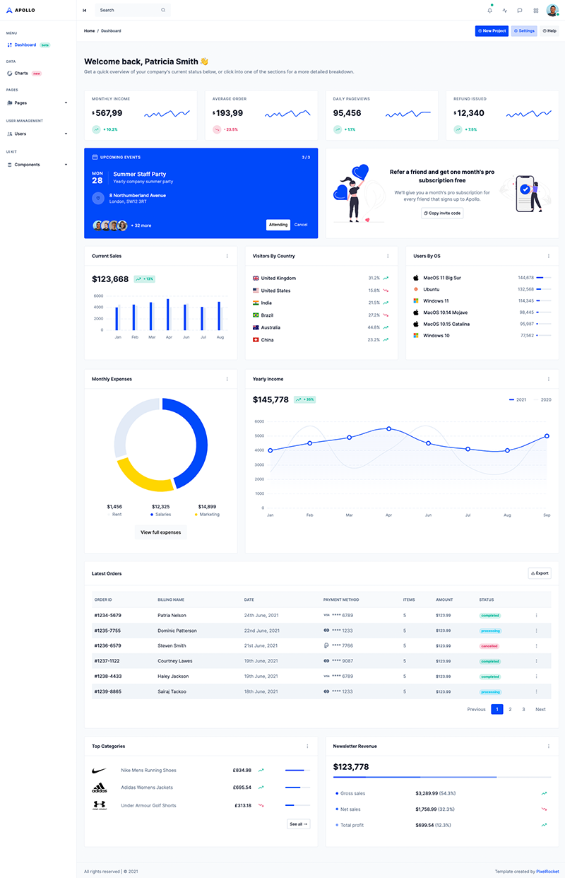Open the Current Sales card options menu

(x=227, y=256)
